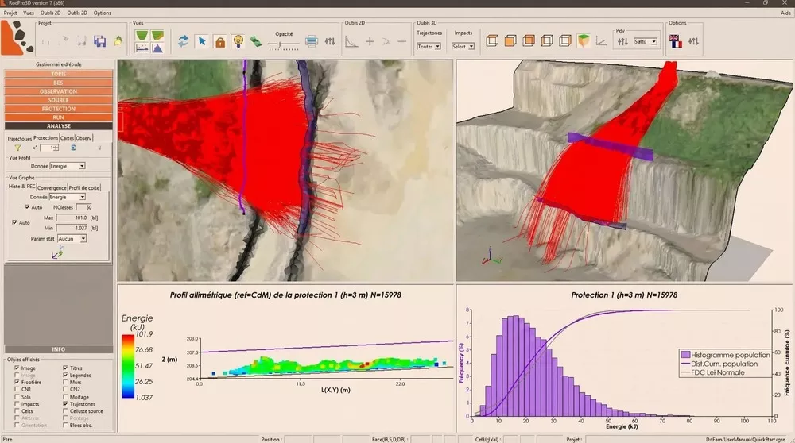Click the printer icon
795x443 pixels.
tap(312, 41)
